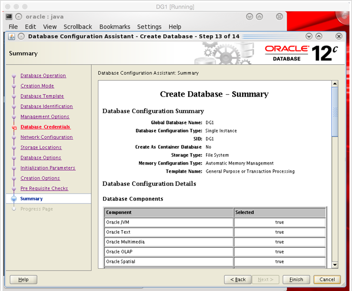Open the Settings menu in terminal
The image size is (352, 291).
point(149,27)
